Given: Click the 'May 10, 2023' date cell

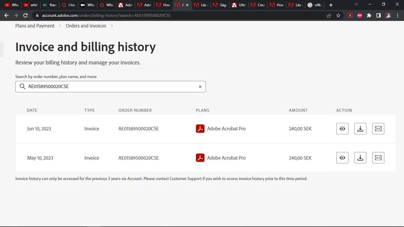Looking at the screenshot, I should tap(40, 158).
